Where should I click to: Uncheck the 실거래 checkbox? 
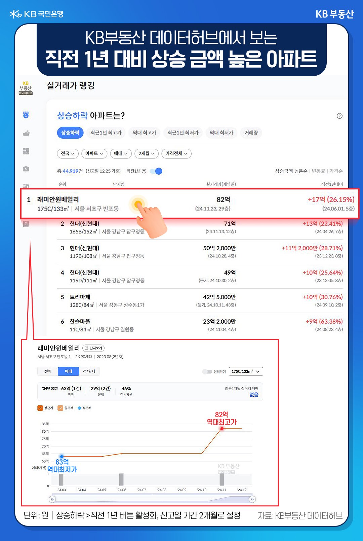61,408
